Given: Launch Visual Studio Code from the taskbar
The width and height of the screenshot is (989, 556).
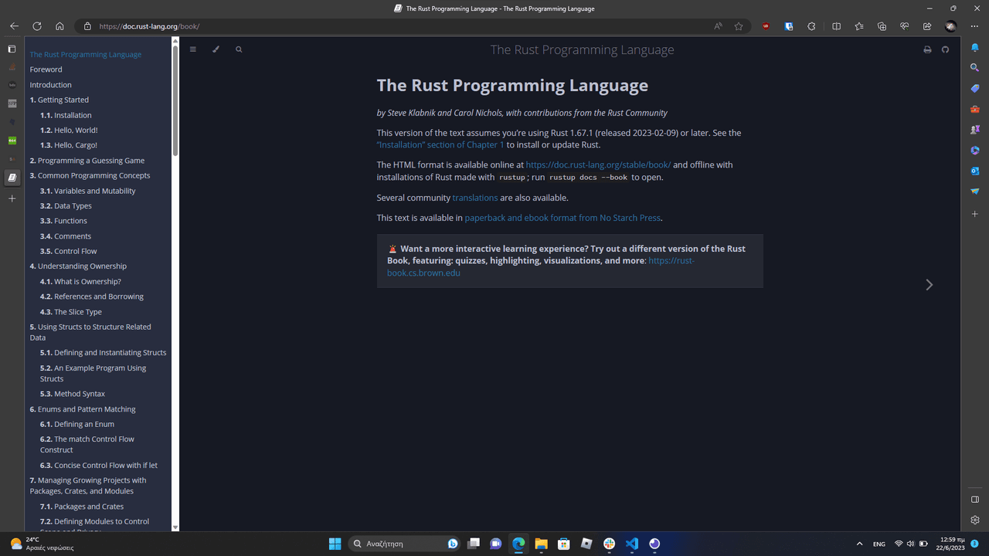Looking at the screenshot, I should tap(632, 544).
